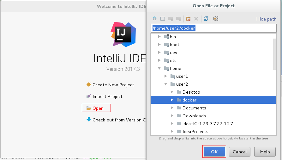This screenshot has height=160, width=282.
Task: Toggle Show Hidden Files and Directories
Action: [x=216, y=19]
